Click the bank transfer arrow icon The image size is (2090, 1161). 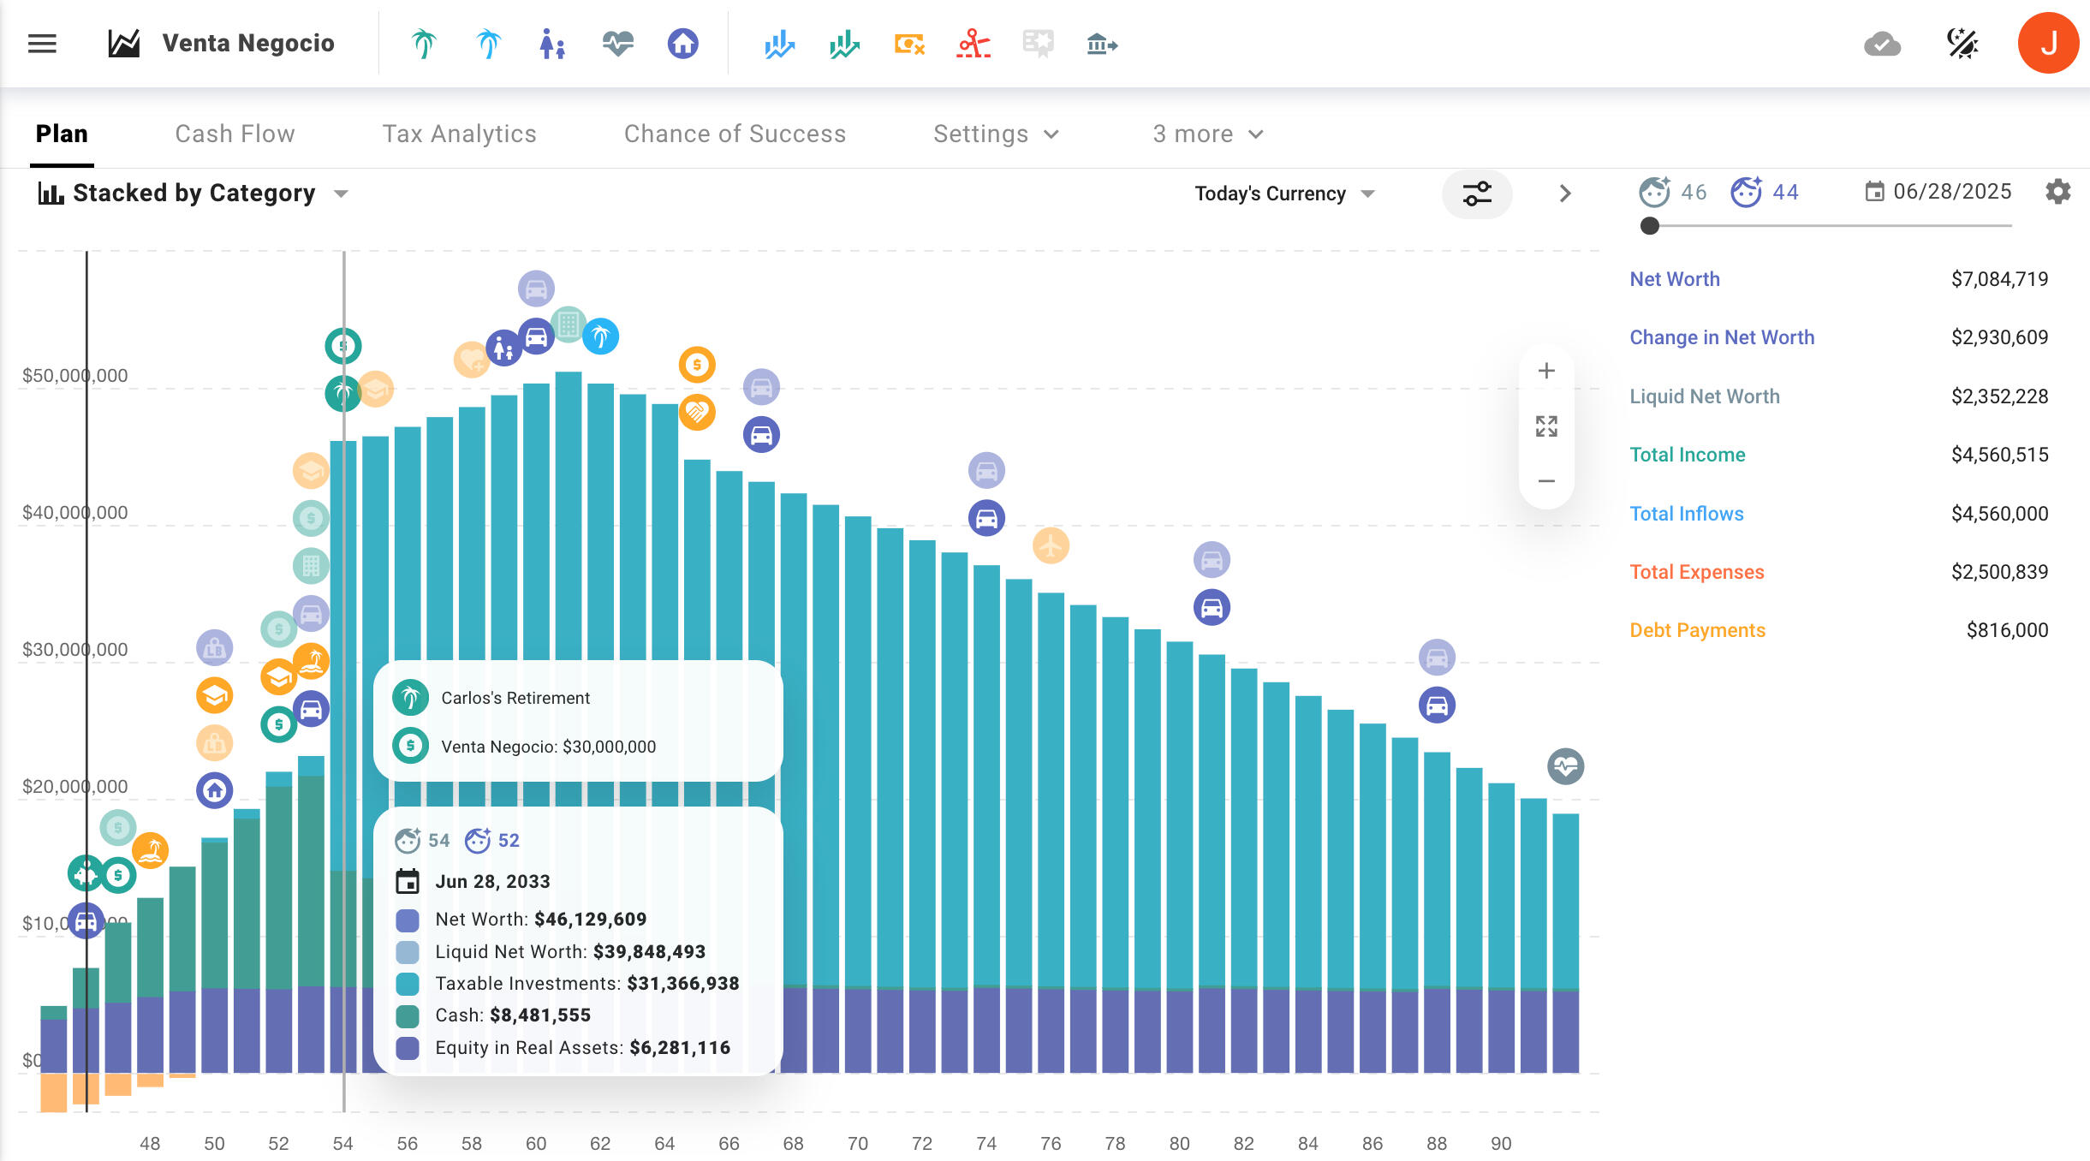pos(1102,44)
